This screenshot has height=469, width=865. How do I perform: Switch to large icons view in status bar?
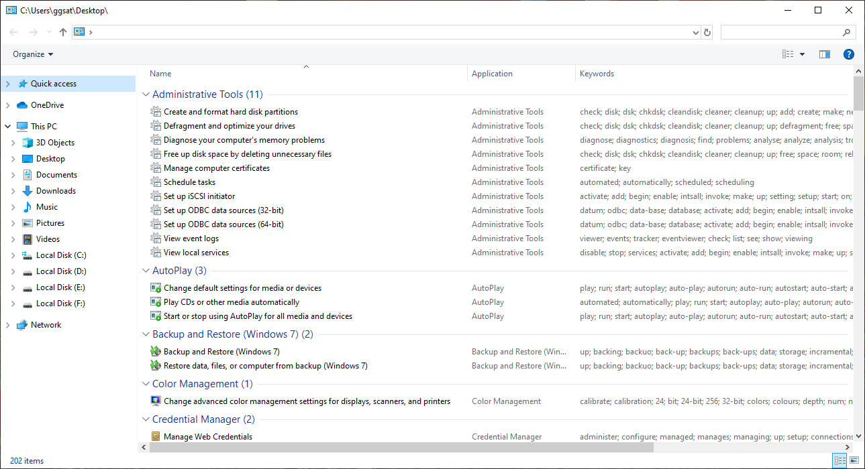coord(854,461)
